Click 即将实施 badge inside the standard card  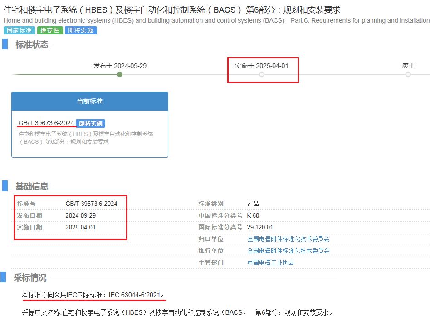tap(91, 123)
